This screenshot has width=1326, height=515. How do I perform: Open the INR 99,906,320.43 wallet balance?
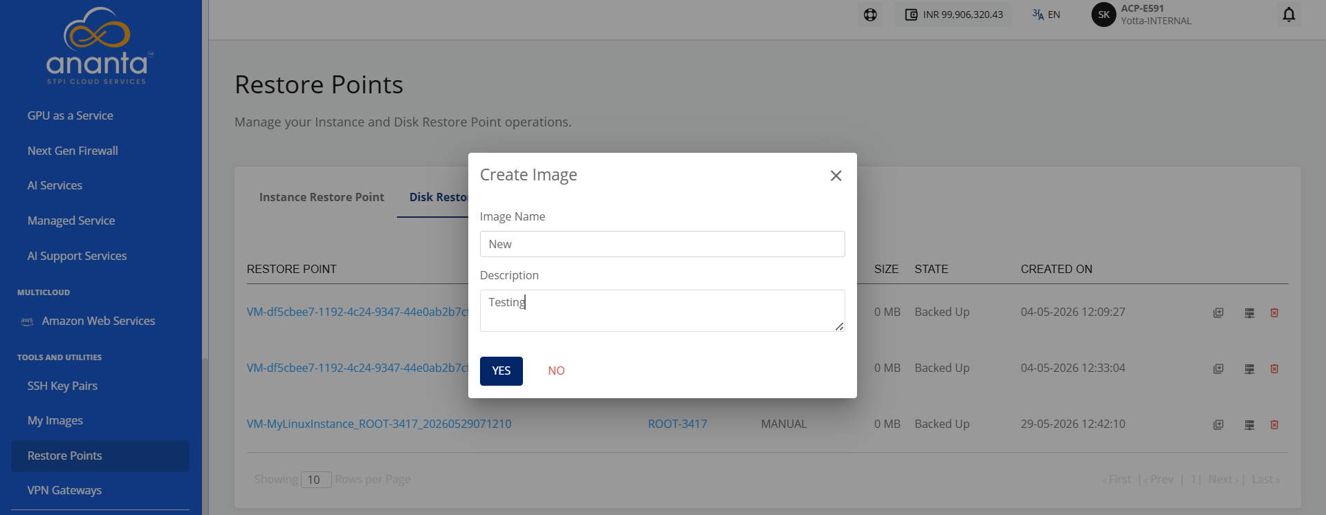[x=954, y=15]
